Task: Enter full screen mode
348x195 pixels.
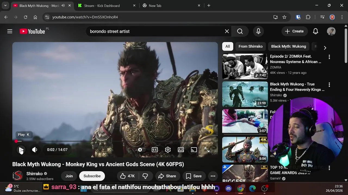Action: [x=207, y=150]
